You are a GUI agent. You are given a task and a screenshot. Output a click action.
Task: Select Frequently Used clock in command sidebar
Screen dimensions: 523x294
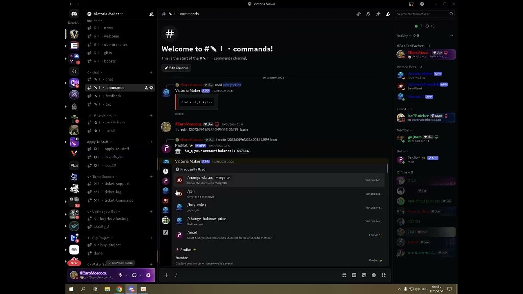coord(165,171)
